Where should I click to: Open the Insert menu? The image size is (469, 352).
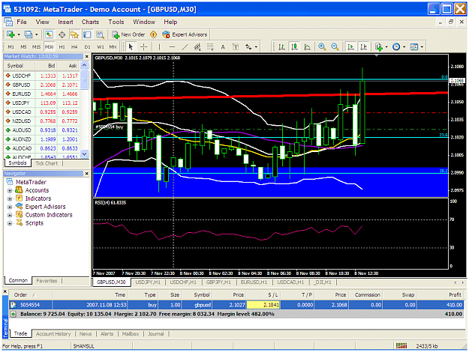(65, 22)
